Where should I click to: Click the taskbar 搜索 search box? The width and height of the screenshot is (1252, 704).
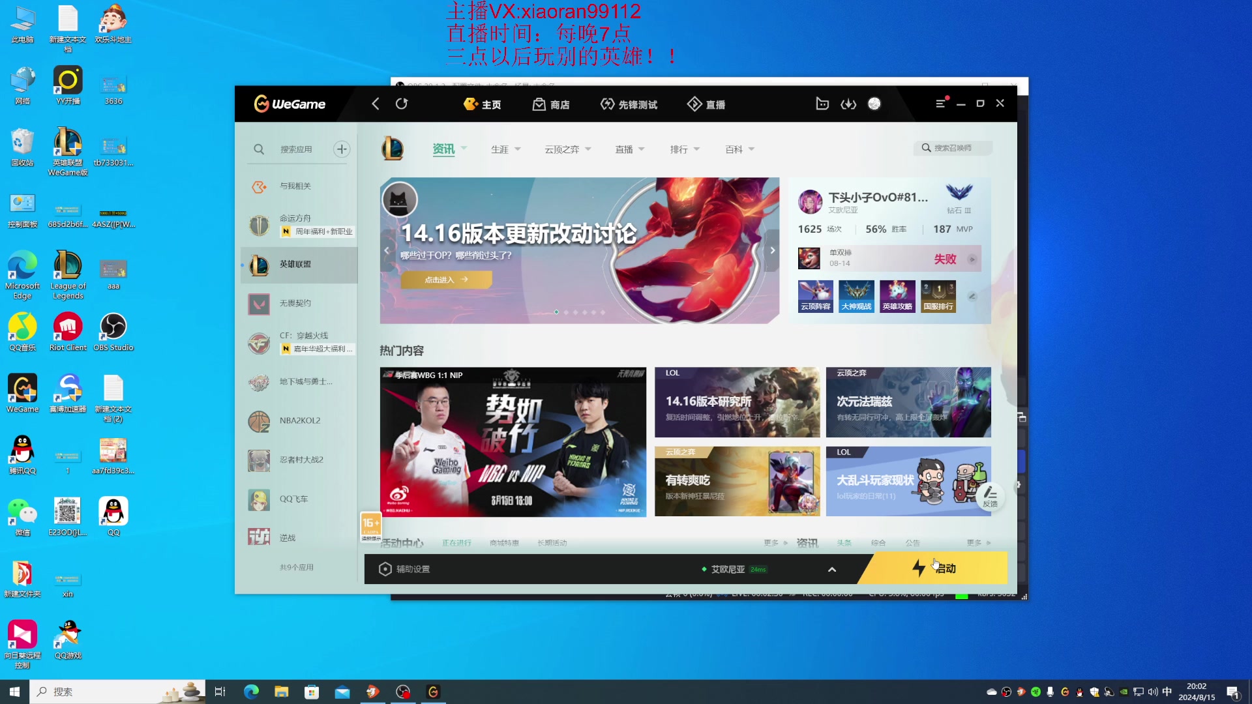117,692
